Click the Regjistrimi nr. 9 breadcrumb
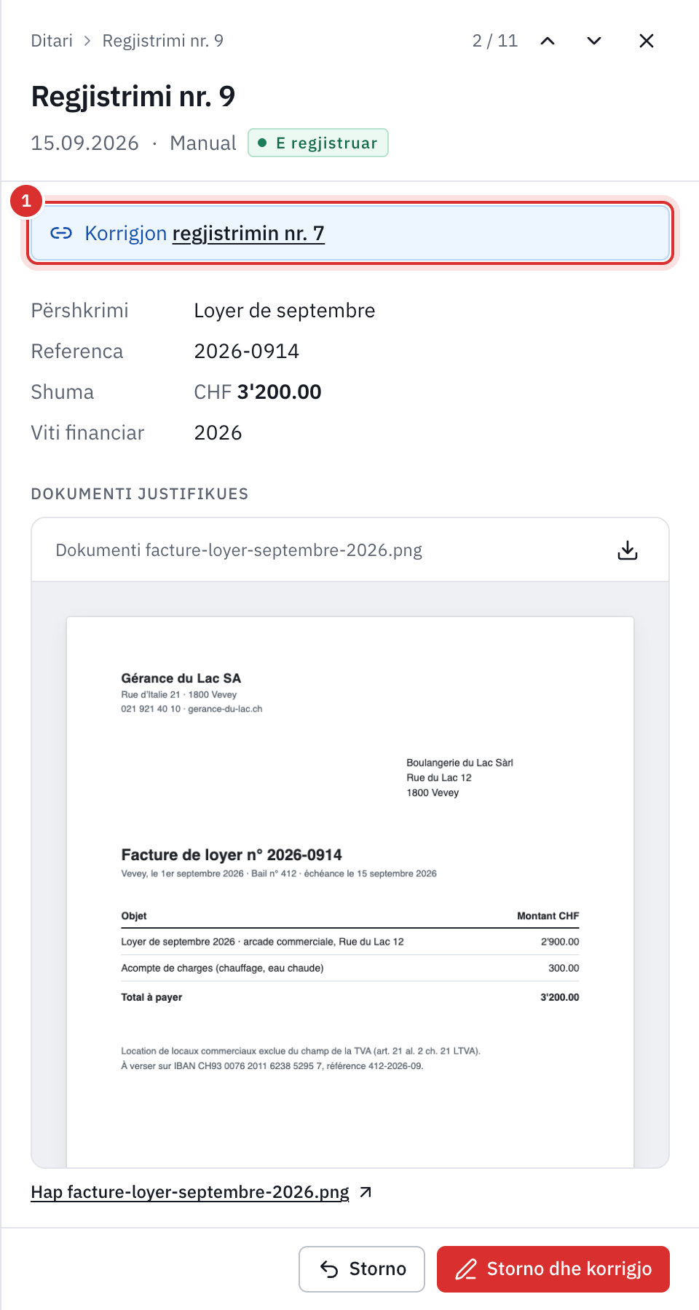The width and height of the screenshot is (699, 1310). click(163, 41)
